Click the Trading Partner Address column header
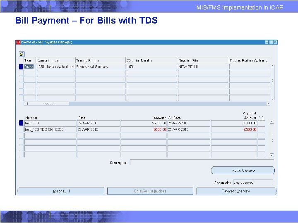This screenshot has width=298, height=223. tap(250, 60)
